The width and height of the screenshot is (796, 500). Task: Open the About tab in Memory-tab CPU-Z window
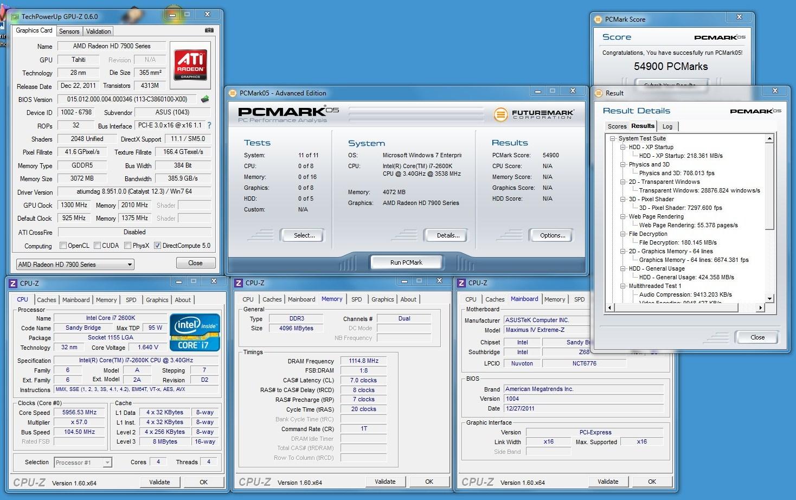tap(409, 299)
